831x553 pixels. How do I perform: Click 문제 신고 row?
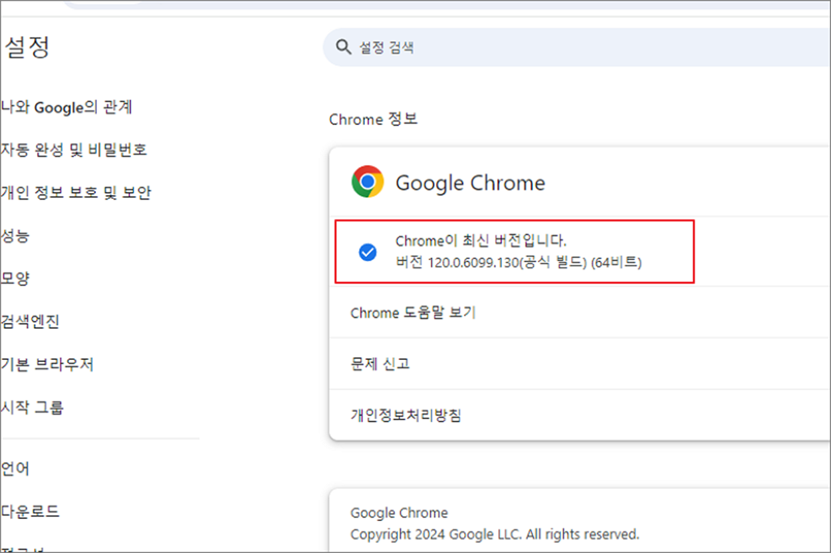point(580,363)
